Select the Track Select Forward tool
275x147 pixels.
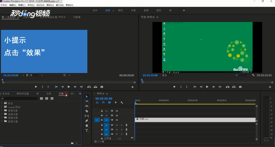pyautogui.click(x=87, y=101)
